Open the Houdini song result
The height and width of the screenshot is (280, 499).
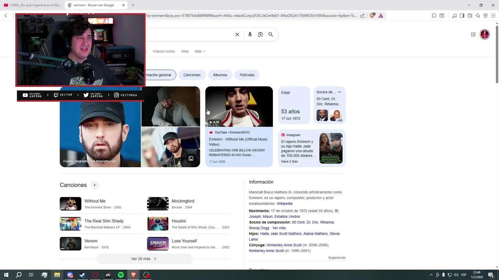coord(188,224)
